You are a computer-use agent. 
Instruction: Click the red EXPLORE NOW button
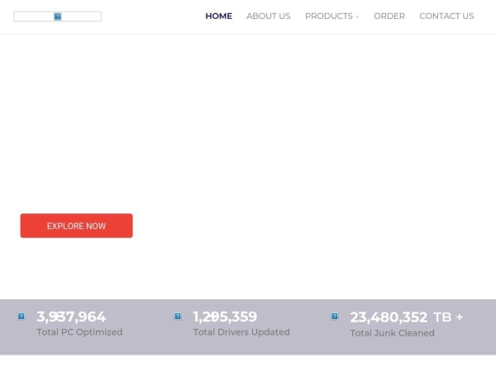pyautogui.click(x=77, y=226)
